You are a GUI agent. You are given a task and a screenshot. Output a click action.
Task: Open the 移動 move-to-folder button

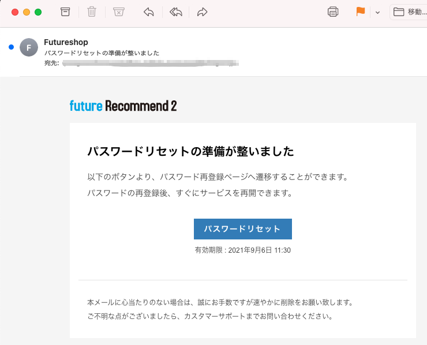(x=409, y=12)
